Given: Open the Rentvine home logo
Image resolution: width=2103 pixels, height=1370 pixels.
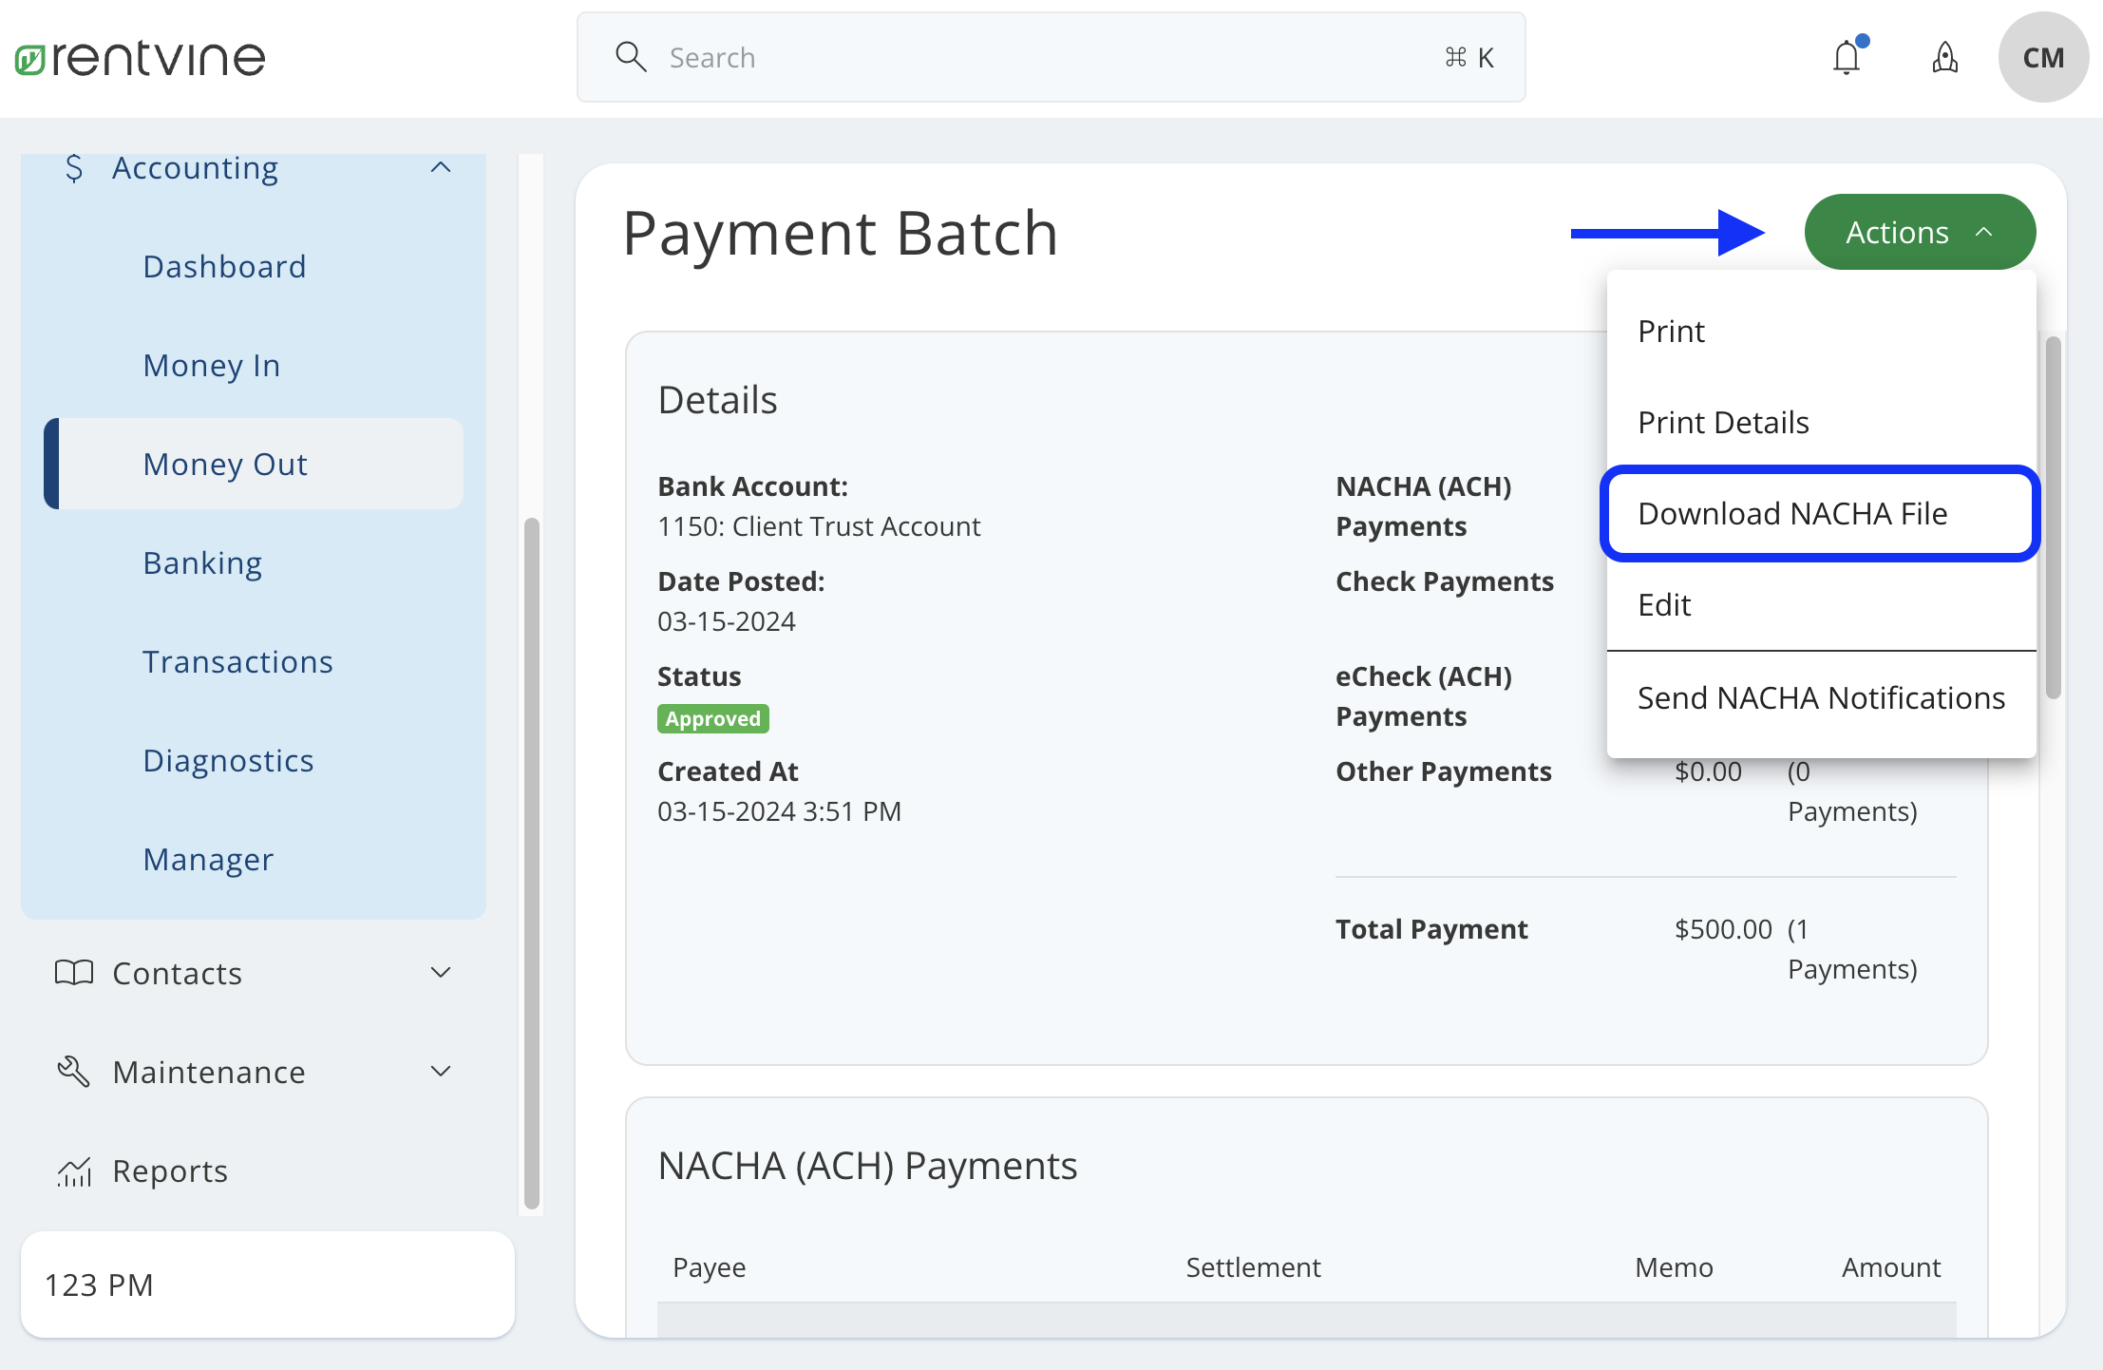Looking at the screenshot, I should [x=139, y=57].
